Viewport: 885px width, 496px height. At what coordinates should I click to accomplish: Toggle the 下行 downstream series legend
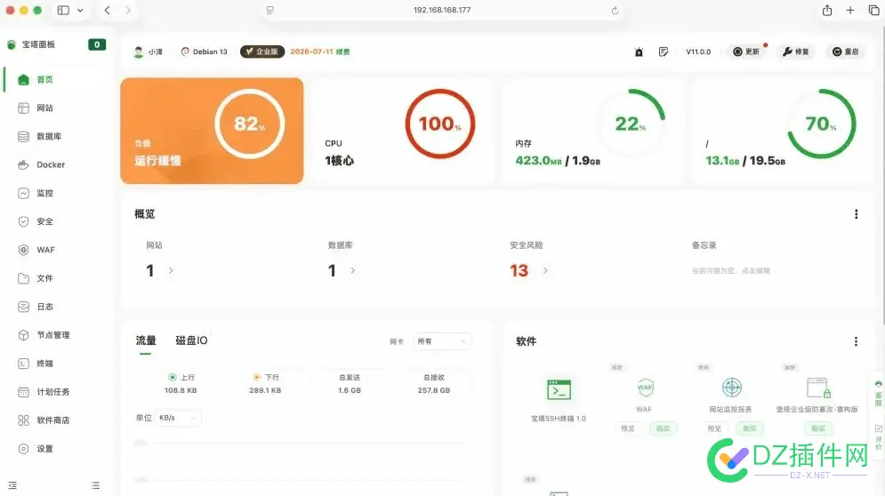tap(265, 377)
